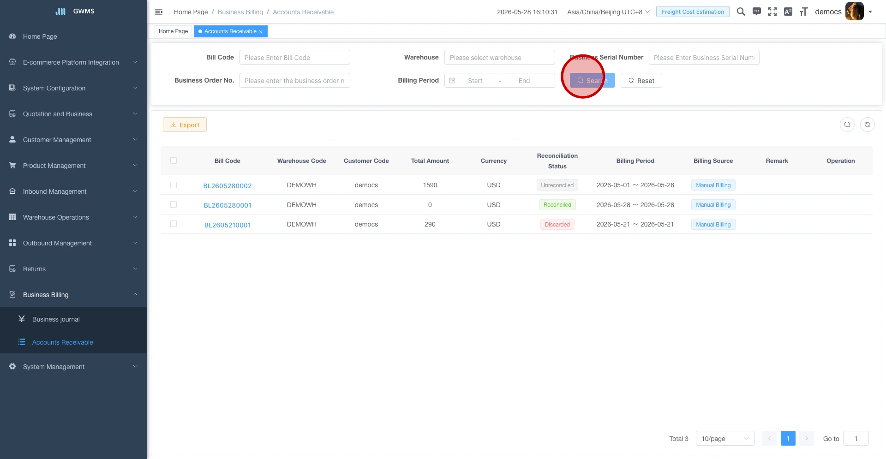Open bill BL2605210001 link
886x459 pixels.
click(227, 225)
